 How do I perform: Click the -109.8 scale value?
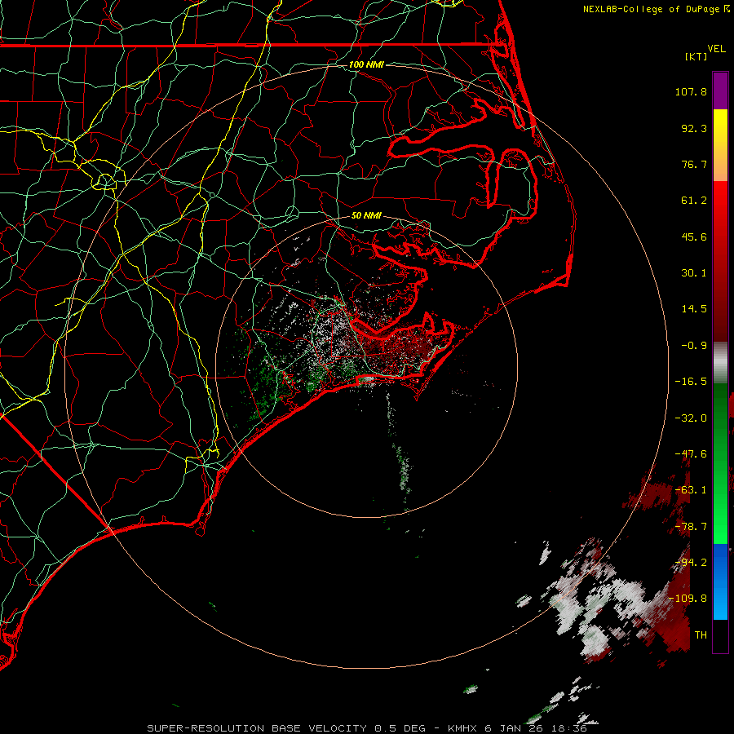[688, 599]
